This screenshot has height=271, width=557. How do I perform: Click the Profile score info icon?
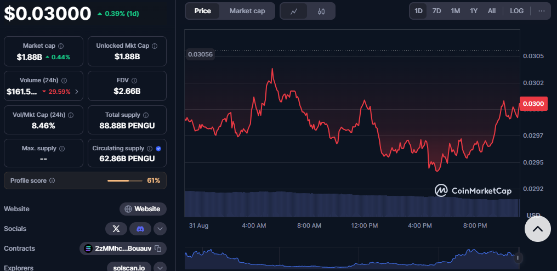52,180
